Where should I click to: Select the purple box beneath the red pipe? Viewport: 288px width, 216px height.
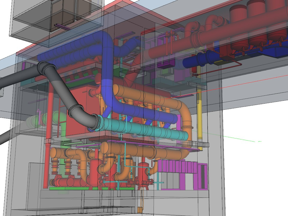coord(166,64)
